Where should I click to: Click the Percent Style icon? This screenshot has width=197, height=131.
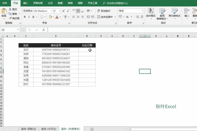(x=127, y=17)
